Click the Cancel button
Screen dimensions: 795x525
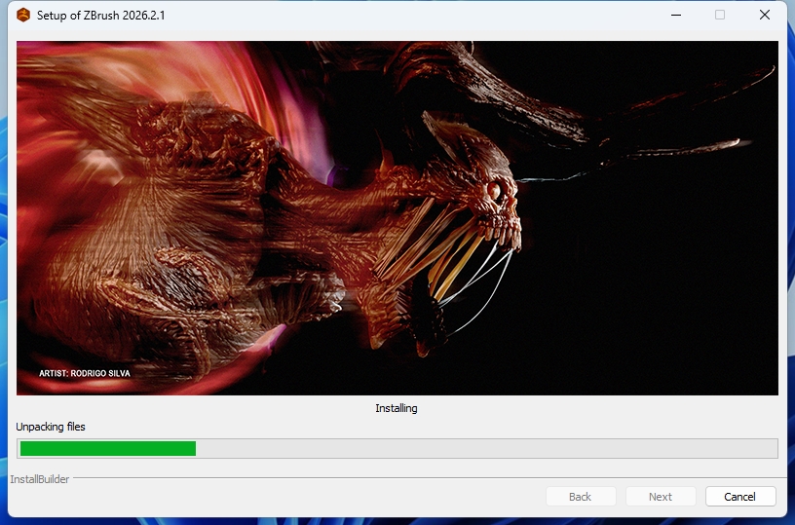tap(740, 497)
